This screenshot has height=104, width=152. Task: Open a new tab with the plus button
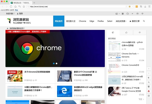click(34, 3)
